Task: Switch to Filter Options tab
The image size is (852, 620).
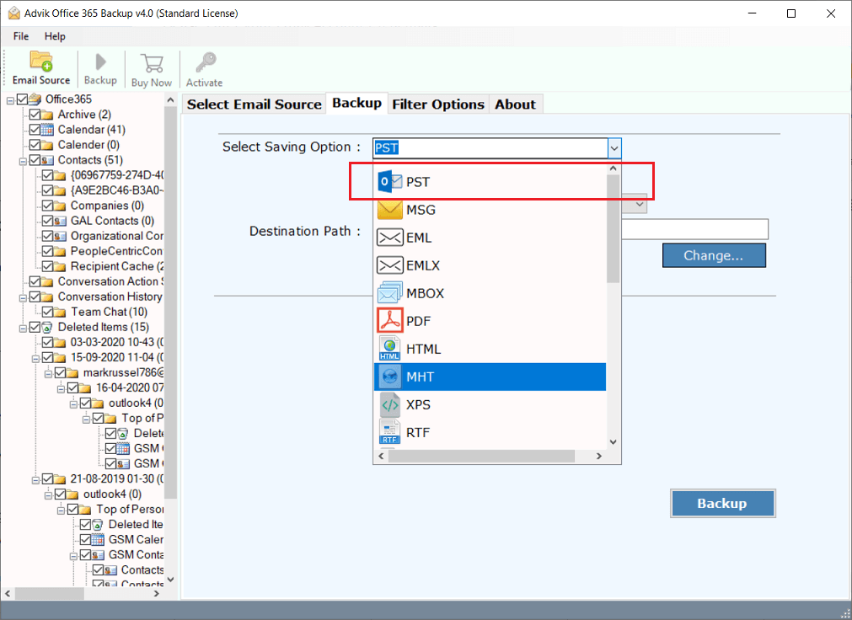Action: coord(438,104)
